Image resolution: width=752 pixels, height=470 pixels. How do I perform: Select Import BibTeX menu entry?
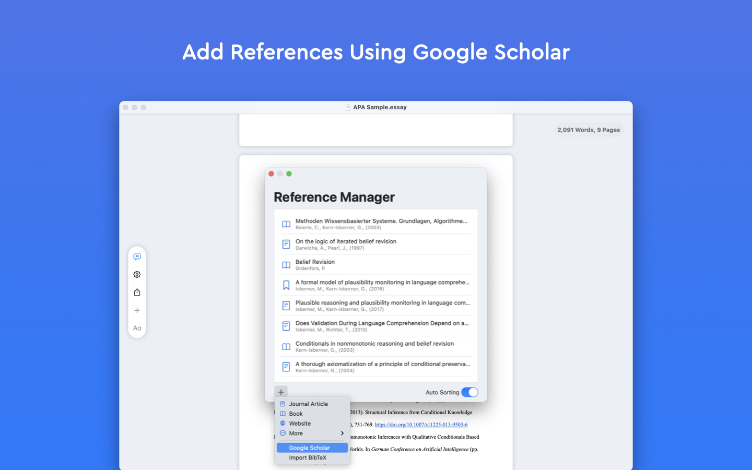pos(312,457)
